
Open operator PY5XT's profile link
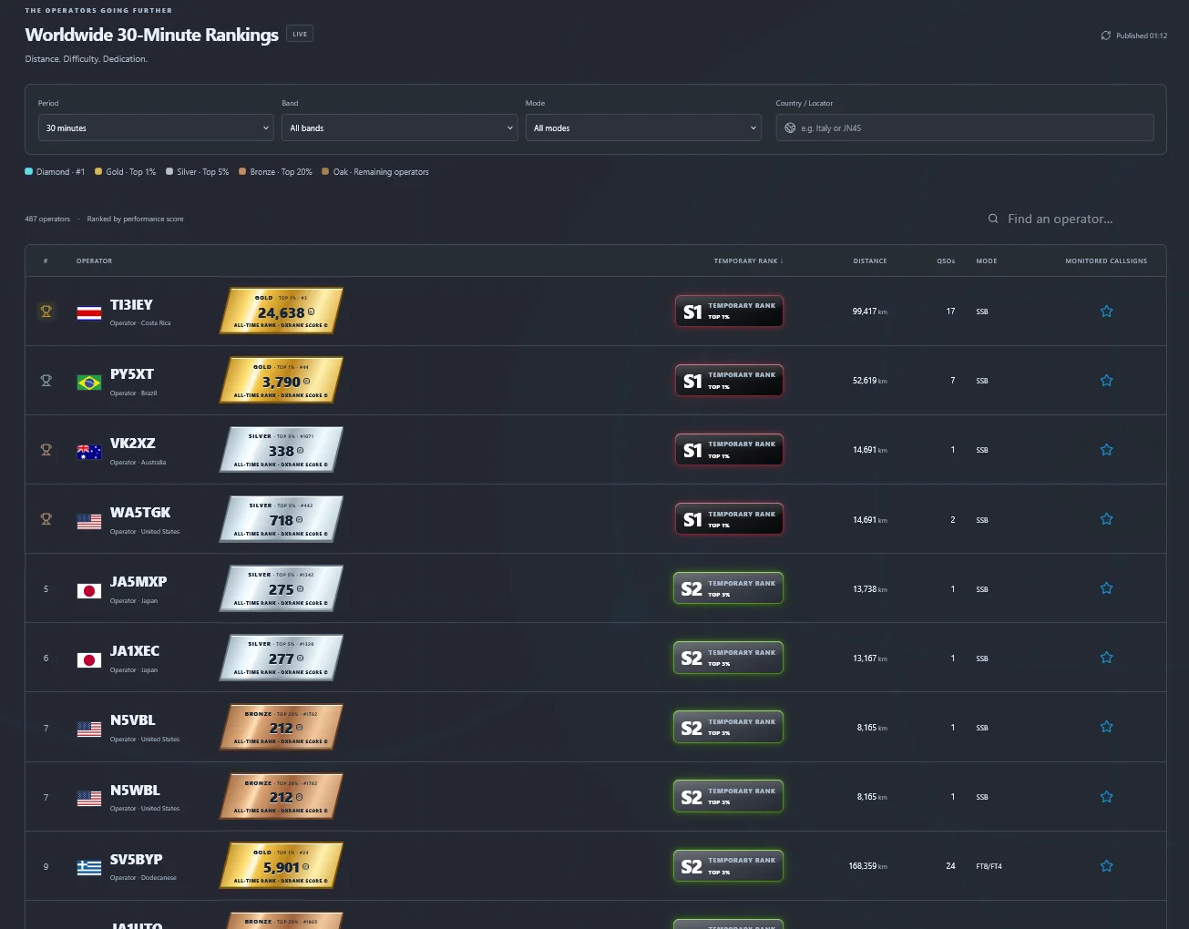point(132,374)
